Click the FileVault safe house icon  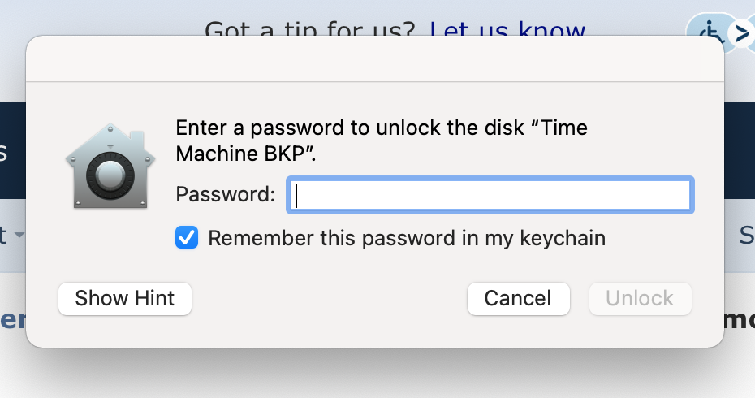point(110,167)
